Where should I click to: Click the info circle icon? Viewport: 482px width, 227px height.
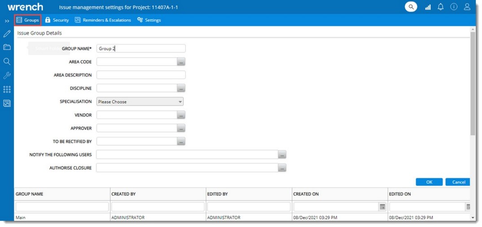[454, 7]
